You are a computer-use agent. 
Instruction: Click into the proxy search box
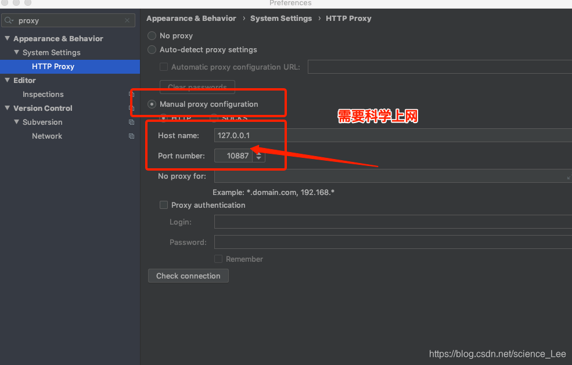tap(69, 20)
